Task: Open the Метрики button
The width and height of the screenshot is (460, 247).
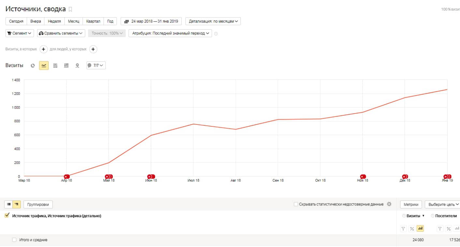Action: tap(411, 204)
